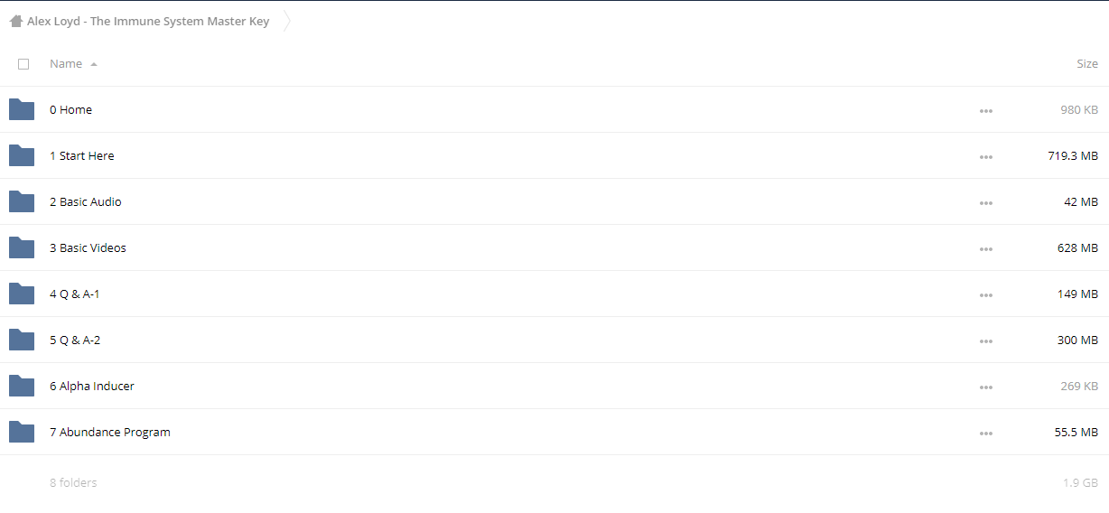Viewport: 1109px width, 513px height.
Task: Click the home icon in the breadcrumb
Action: [16, 22]
